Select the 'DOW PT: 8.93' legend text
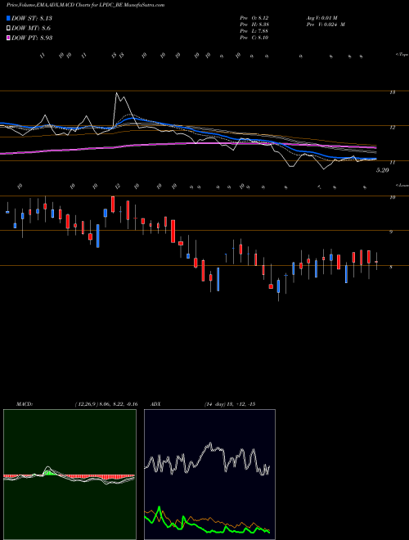The height and width of the screenshot is (540, 409). tap(32, 38)
